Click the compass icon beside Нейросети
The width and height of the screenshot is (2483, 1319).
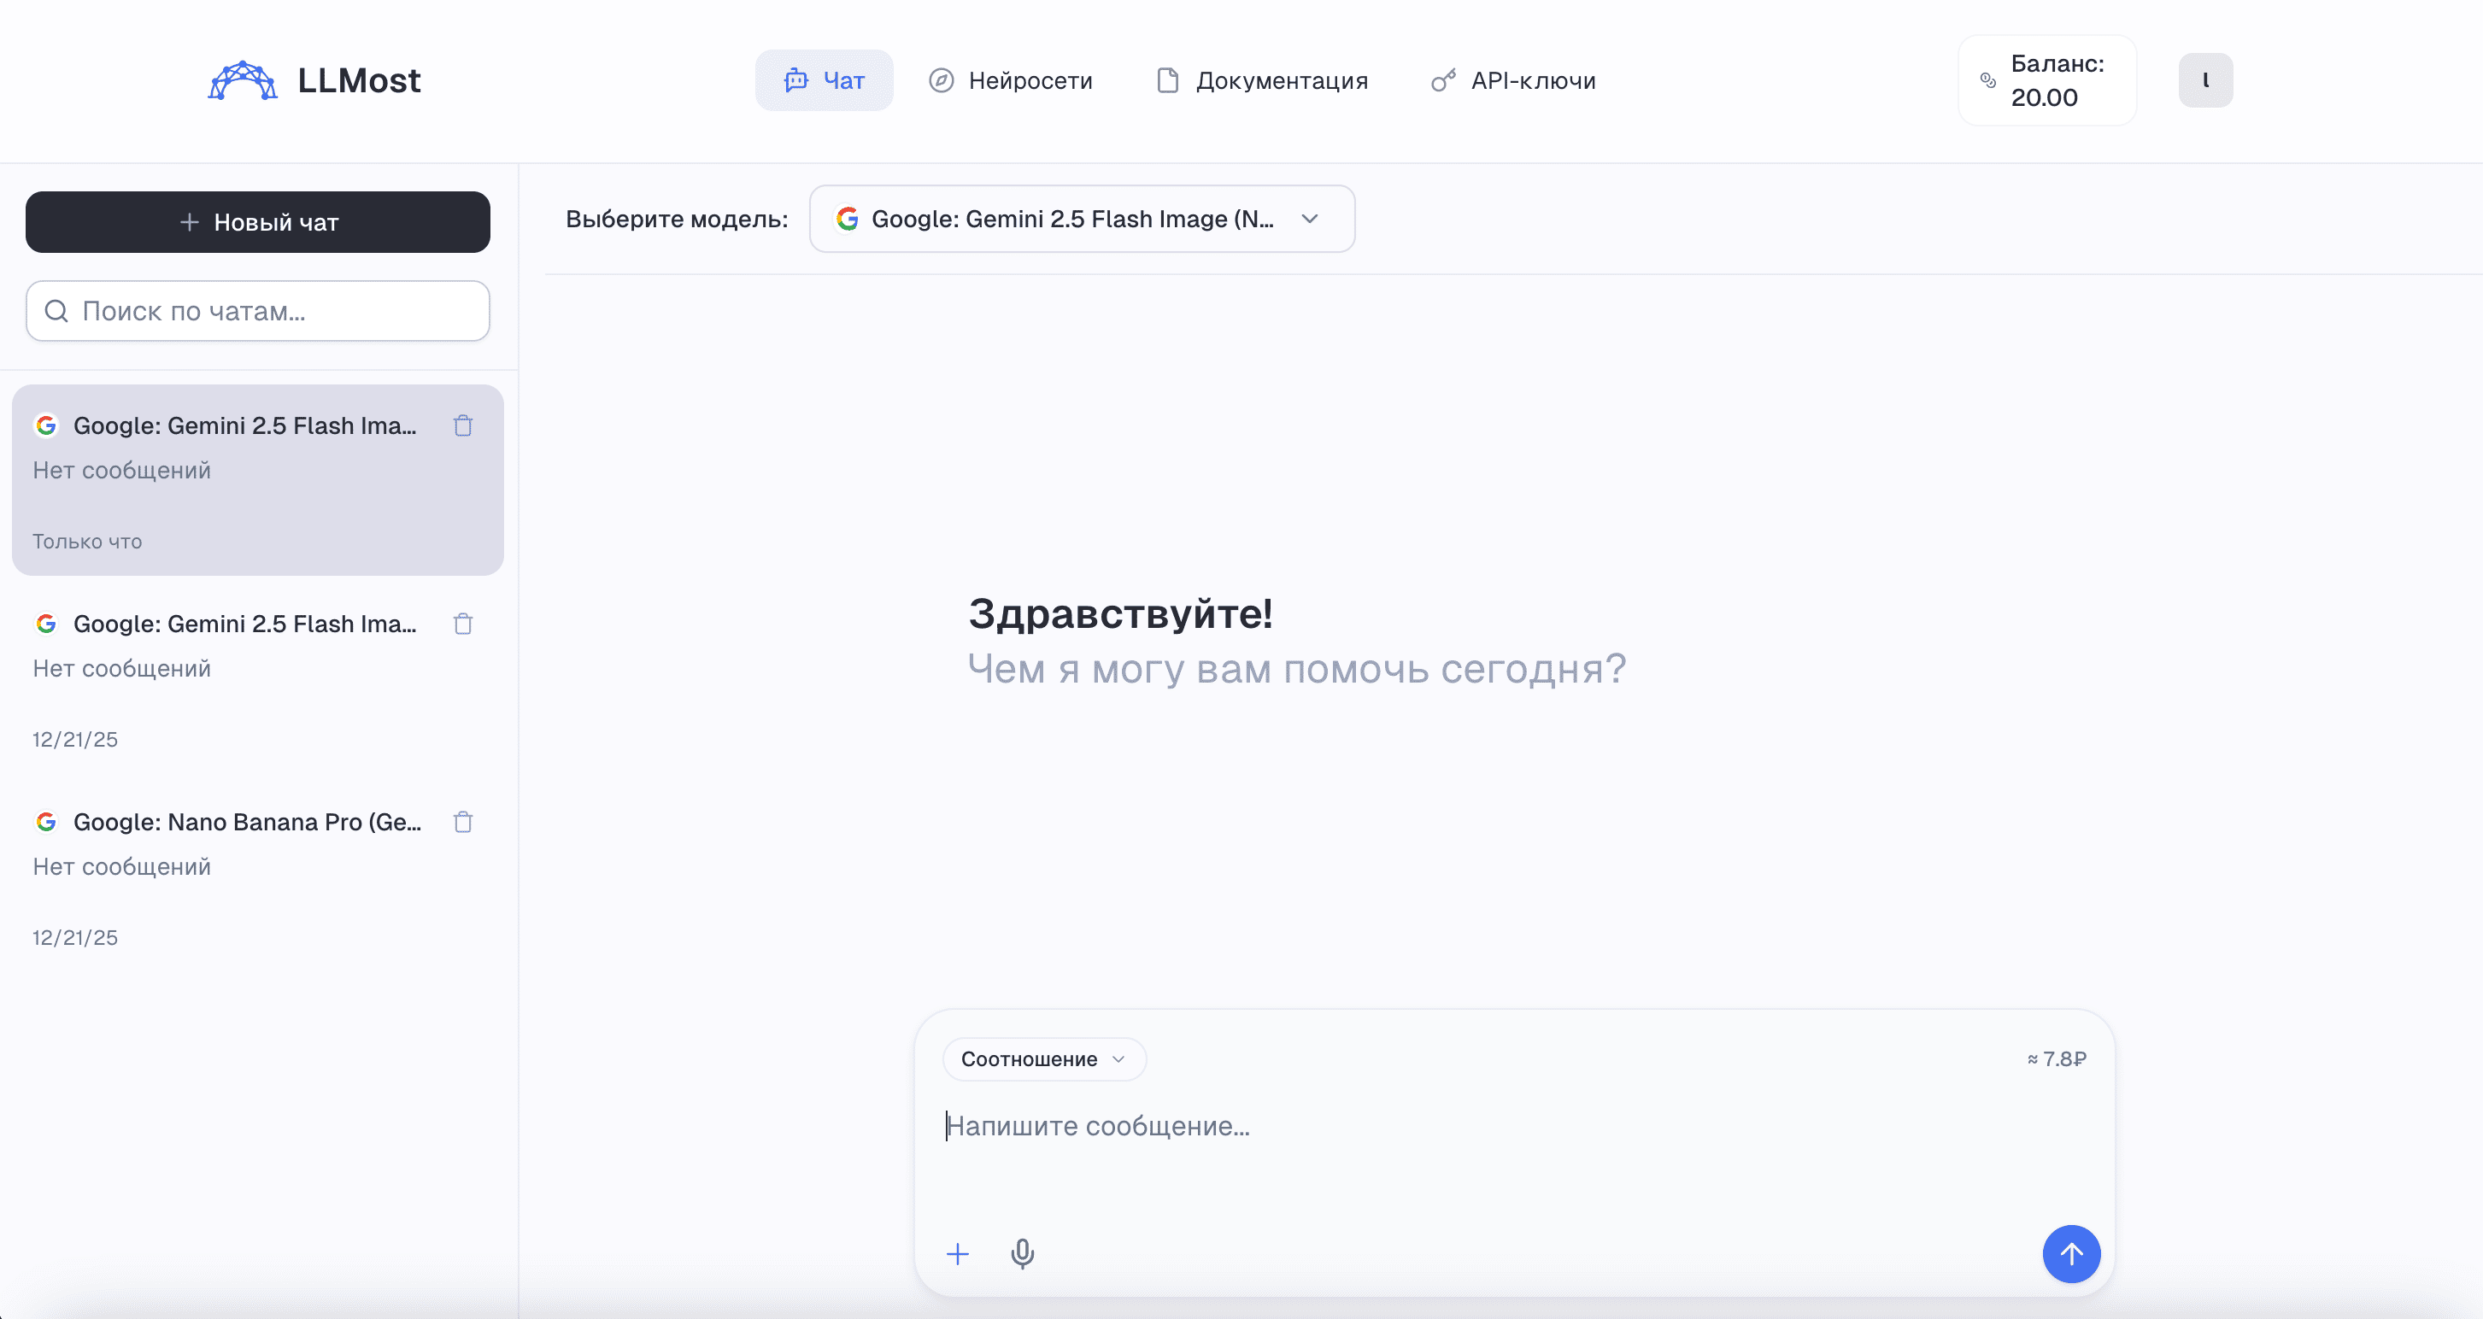tap(942, 80)
